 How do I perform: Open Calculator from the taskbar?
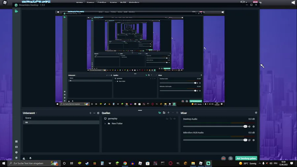click(102, 163)
